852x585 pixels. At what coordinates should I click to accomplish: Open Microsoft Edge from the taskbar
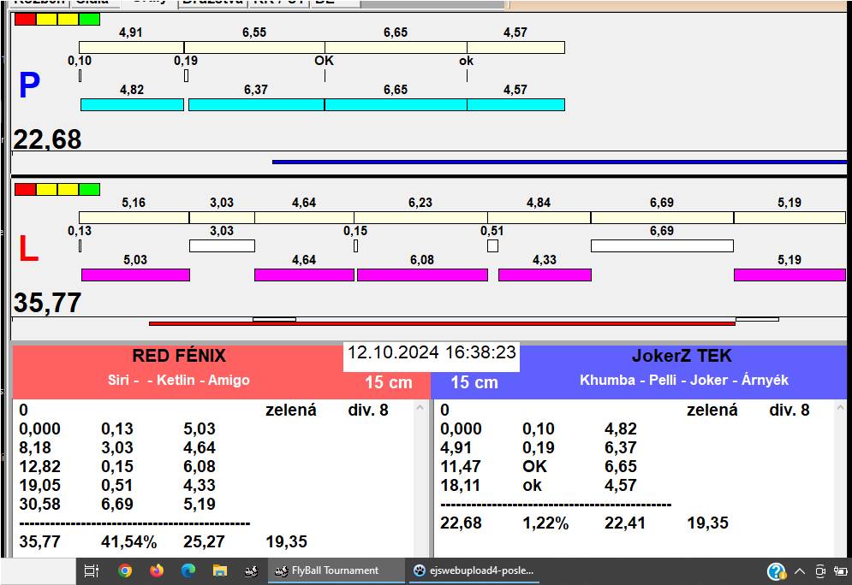(188, 570)
